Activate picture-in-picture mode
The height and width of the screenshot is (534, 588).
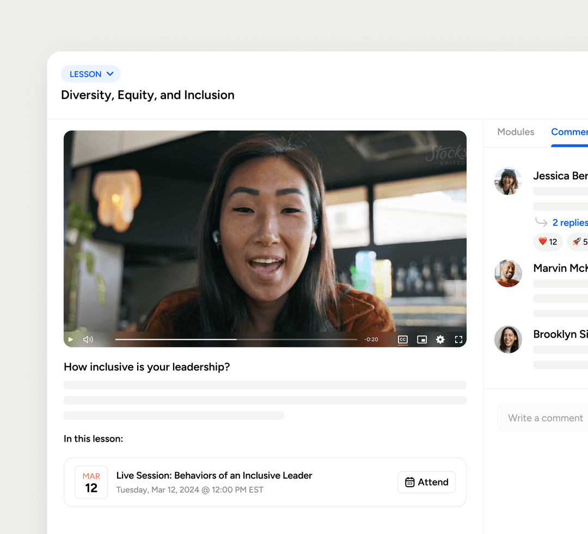(421, 339)
